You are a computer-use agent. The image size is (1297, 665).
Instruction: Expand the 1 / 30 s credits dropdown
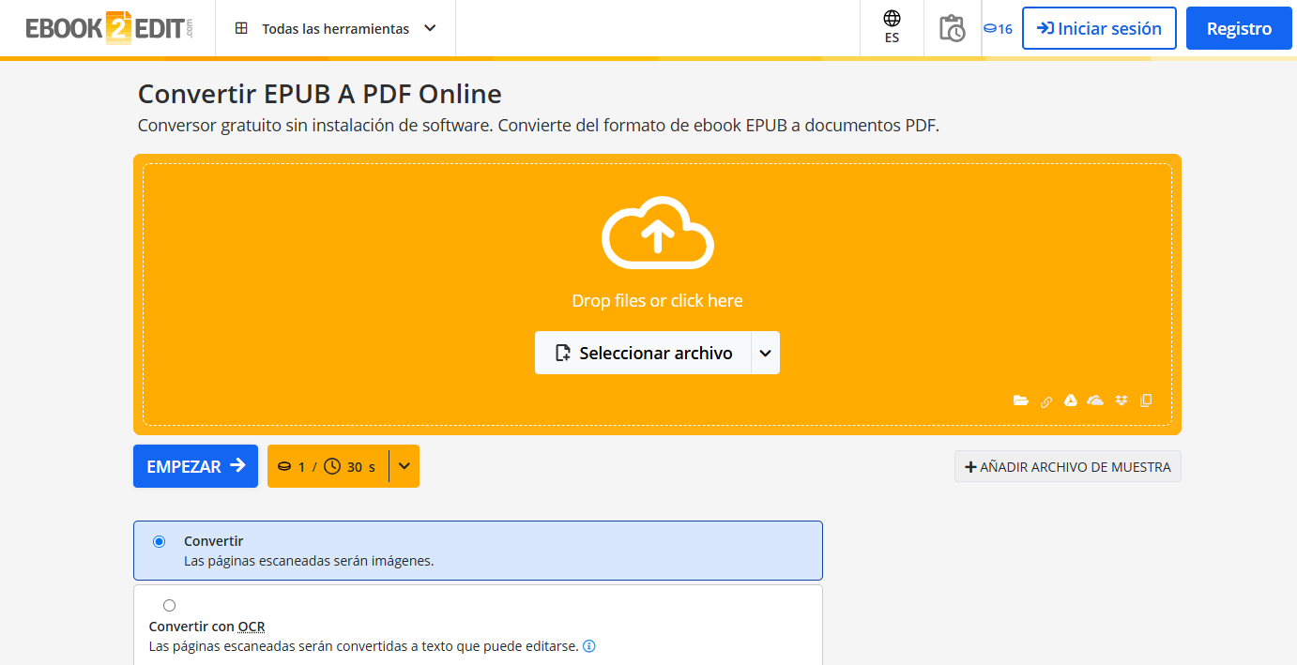coord(404,465)
